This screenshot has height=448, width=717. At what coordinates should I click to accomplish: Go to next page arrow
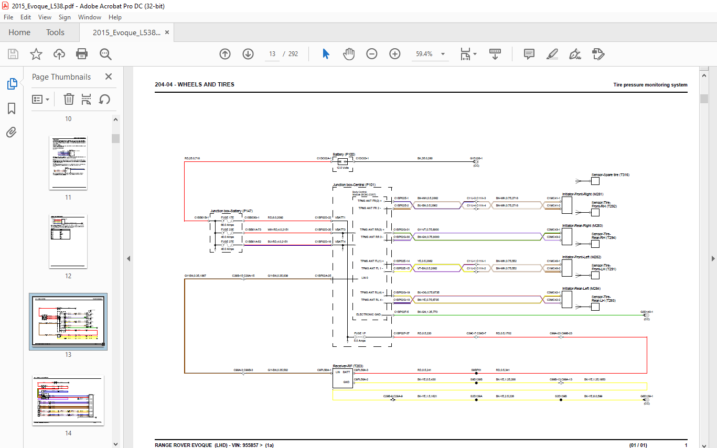click(x=248, y=54)
